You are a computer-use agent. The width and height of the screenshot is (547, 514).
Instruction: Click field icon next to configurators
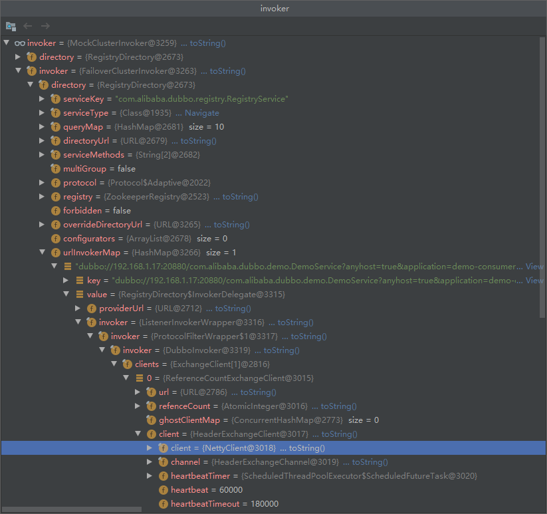point(55,238)
